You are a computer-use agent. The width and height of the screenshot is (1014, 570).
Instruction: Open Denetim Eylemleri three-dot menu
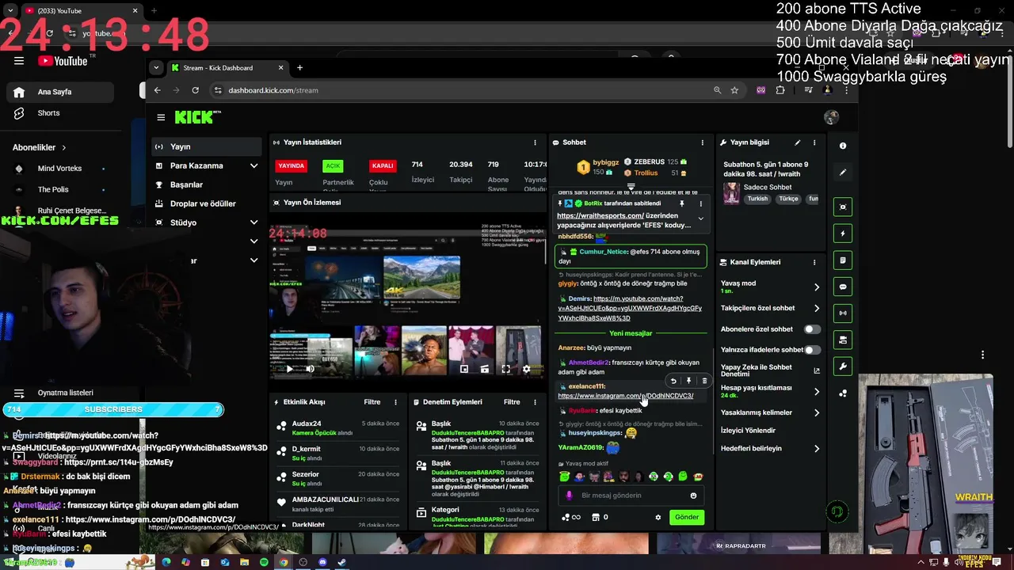click(x=535, y=402)
